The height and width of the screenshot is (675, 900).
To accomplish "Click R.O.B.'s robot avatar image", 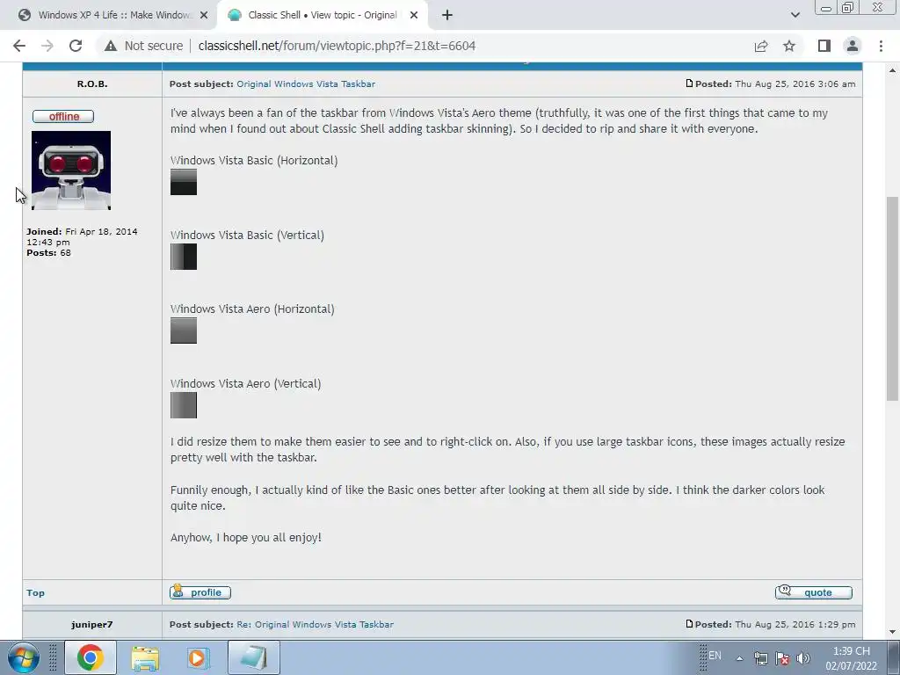I will tap(71, 171).
